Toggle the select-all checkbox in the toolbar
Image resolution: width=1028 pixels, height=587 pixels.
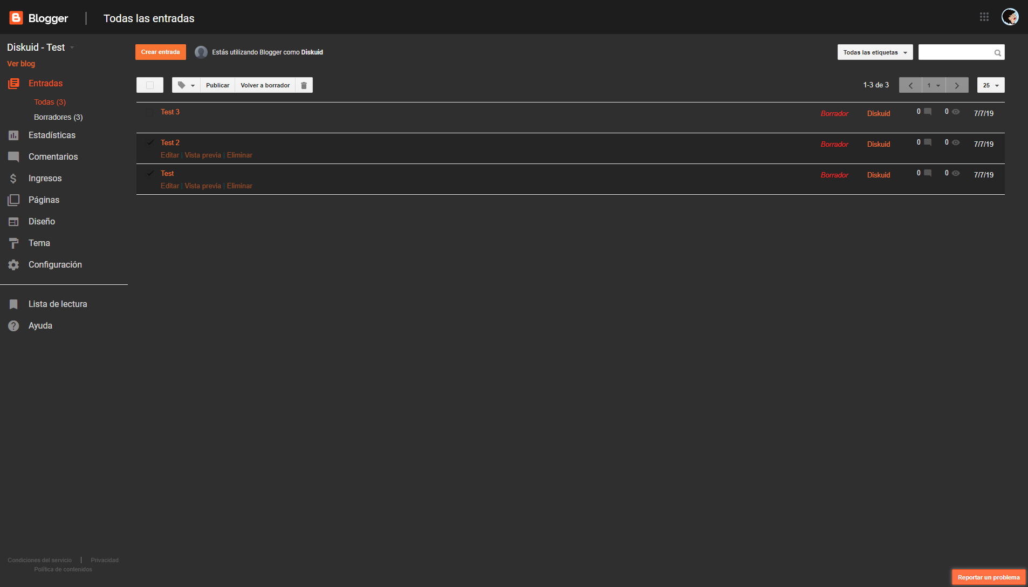(x=150, y=85)
